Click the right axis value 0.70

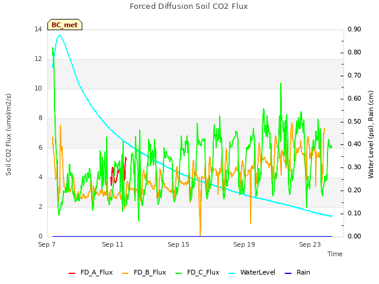click(354, 76)
